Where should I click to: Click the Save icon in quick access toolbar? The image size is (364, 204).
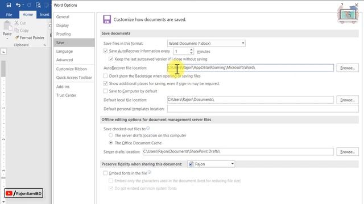(x=9, y=5)
